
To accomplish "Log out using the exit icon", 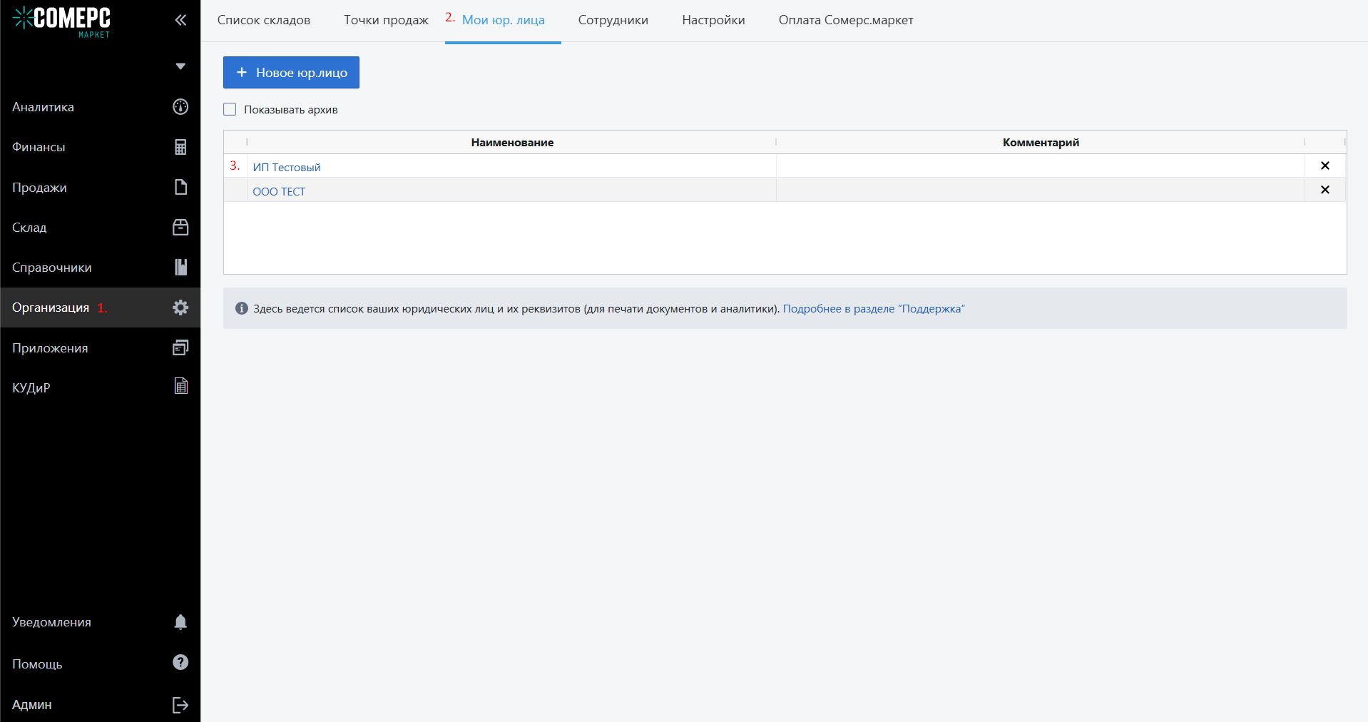I will pos(180,705).
